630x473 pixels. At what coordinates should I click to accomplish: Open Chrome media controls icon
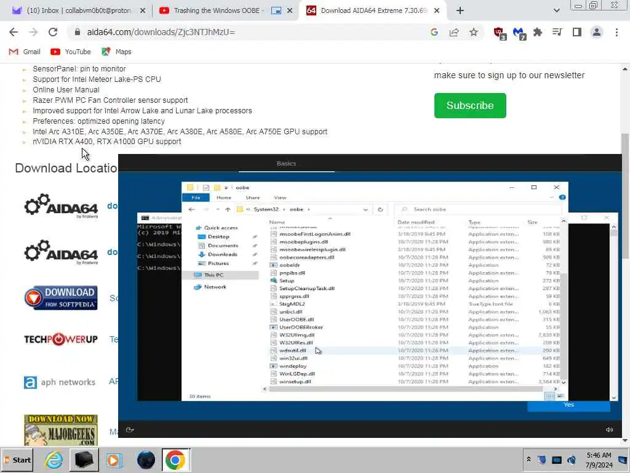[x=557, y=32]
